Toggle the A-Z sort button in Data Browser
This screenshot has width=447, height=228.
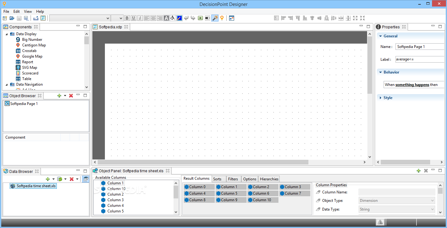[x=86, y=179]
